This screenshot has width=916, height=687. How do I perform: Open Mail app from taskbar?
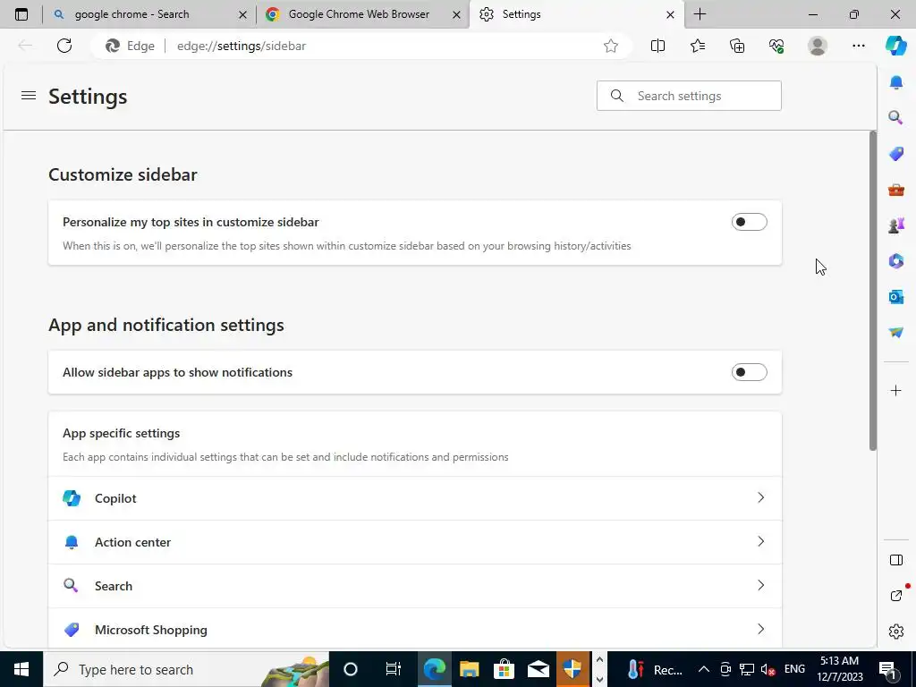(538, 669)
